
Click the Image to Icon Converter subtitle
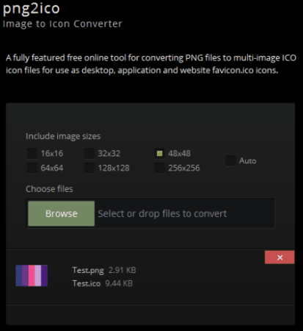tap(62, 24)
